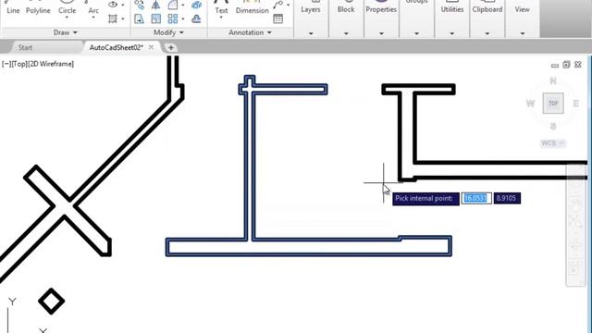Click the Explode tool icon
This screenshot has height=333, width=592.
click(196, 5)
